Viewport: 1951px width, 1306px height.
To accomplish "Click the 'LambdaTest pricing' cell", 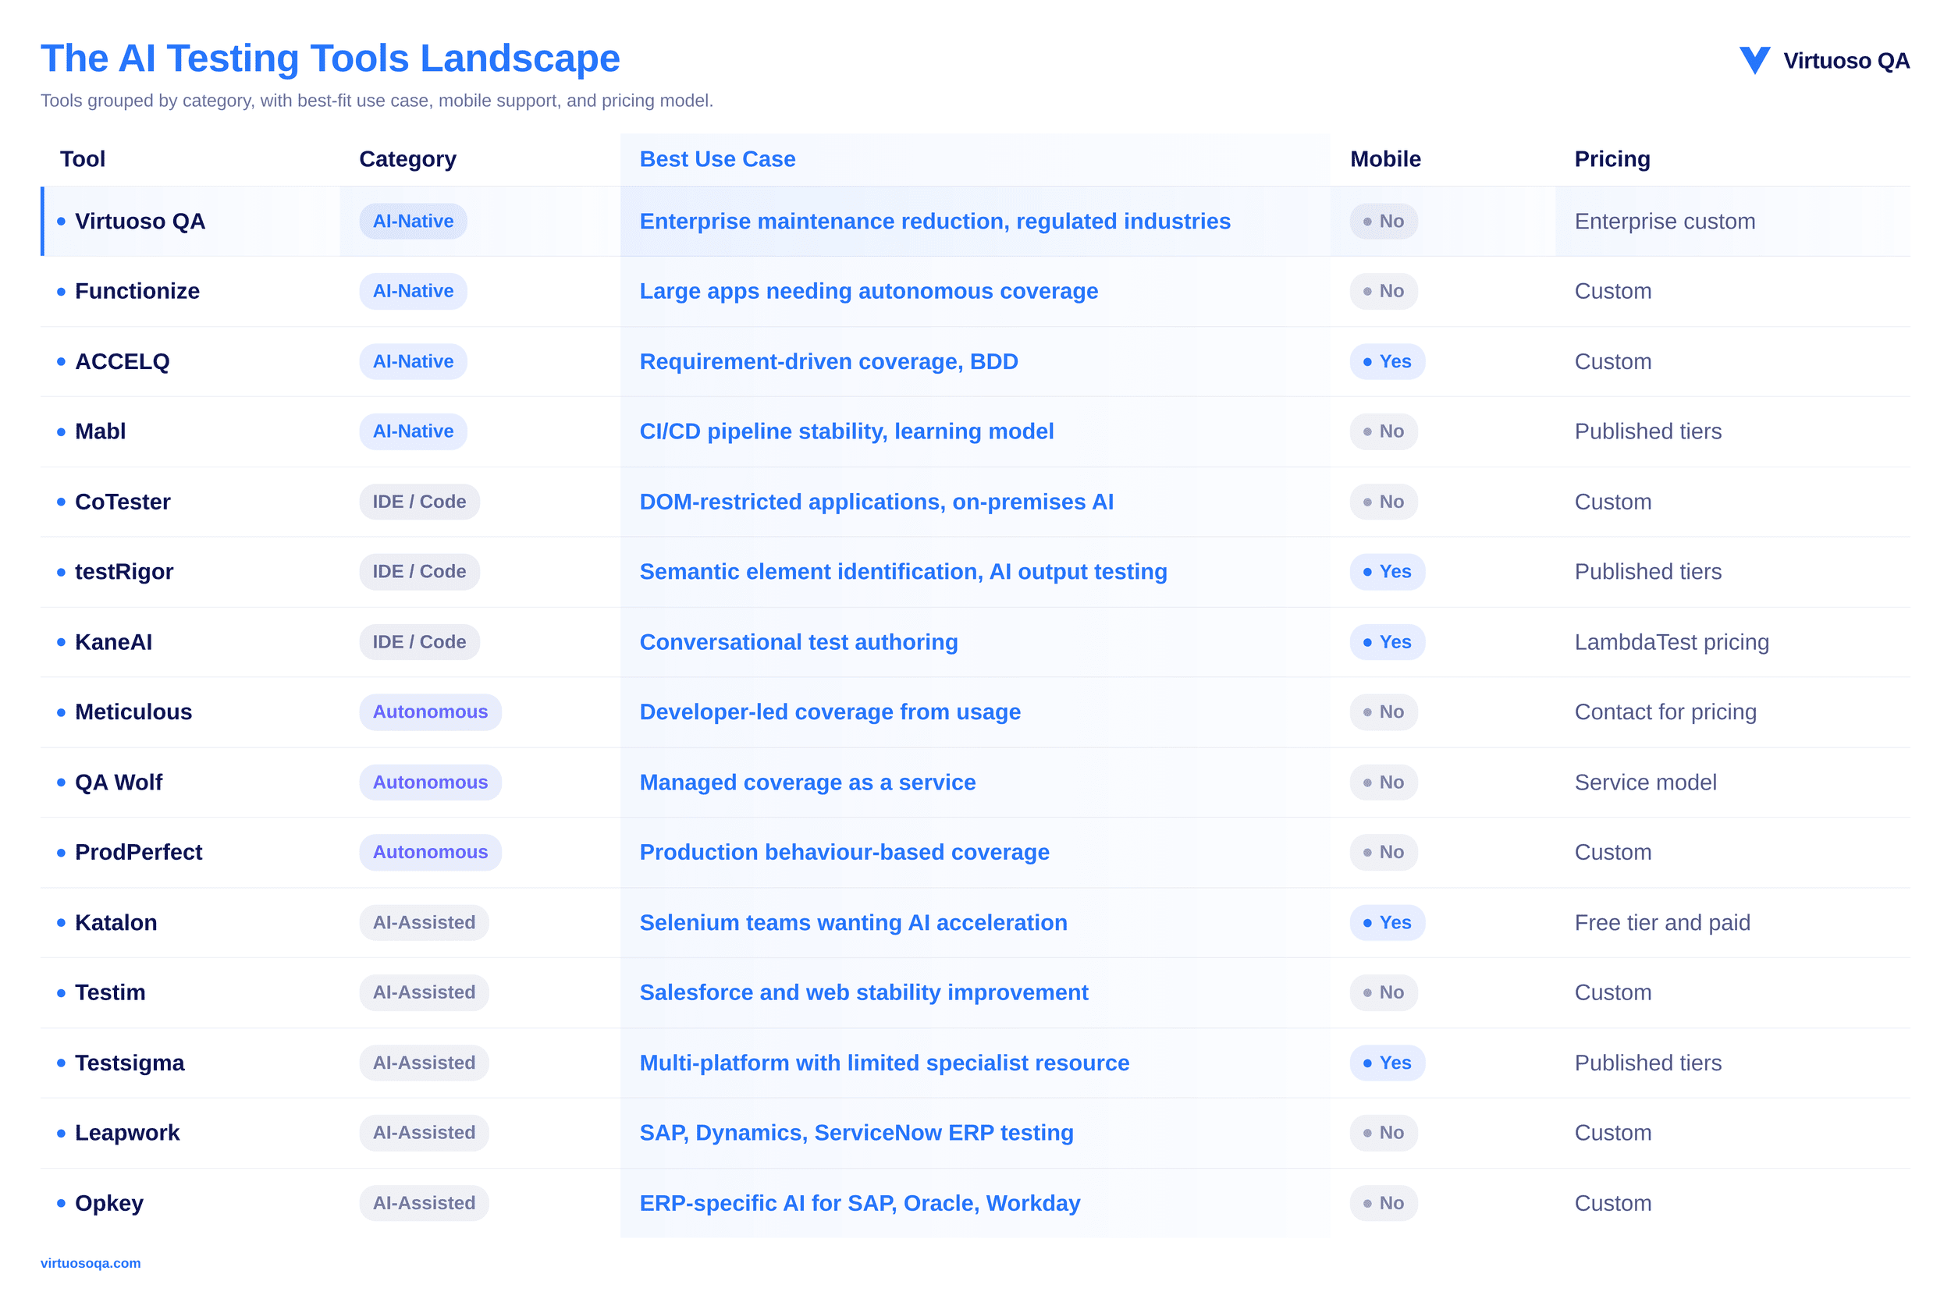I will pos(1671,642).
